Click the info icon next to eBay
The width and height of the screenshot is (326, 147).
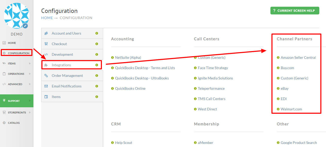pos(278,88)
